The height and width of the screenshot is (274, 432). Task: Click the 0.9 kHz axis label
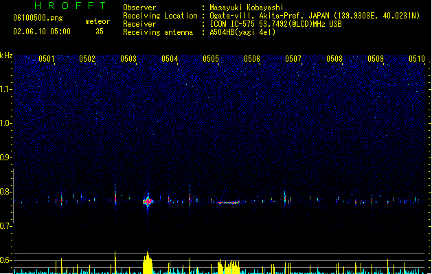[x=6, y=158]
